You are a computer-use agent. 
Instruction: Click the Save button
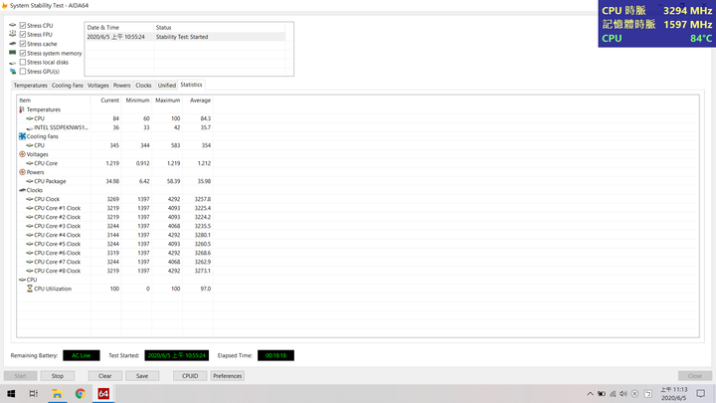[142, 376]
